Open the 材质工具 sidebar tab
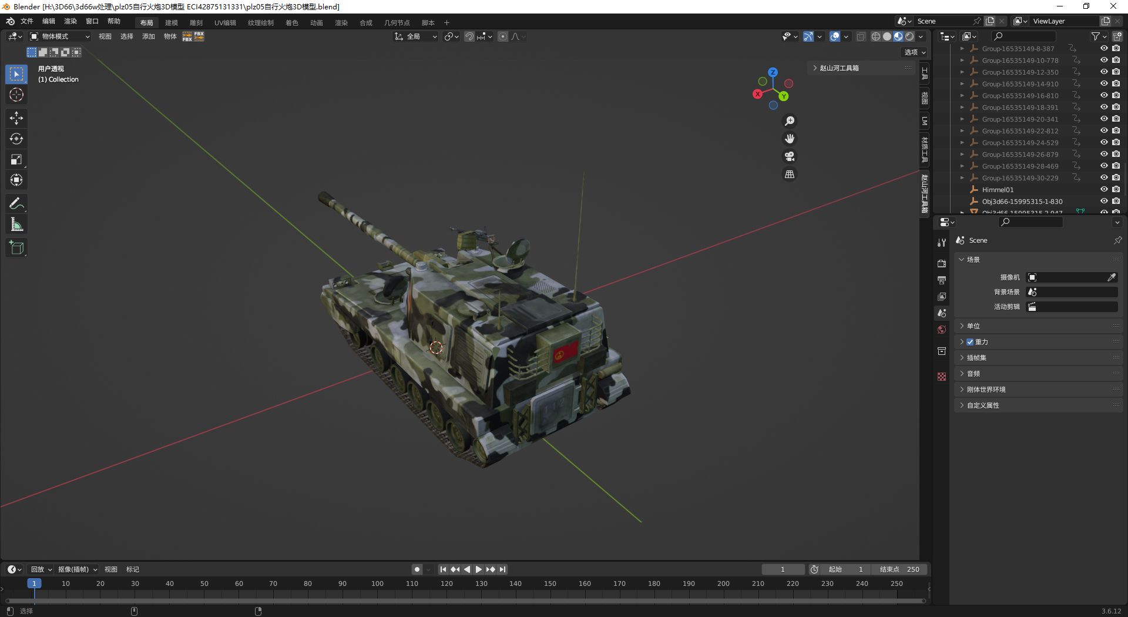 click(x=925, y=150)
